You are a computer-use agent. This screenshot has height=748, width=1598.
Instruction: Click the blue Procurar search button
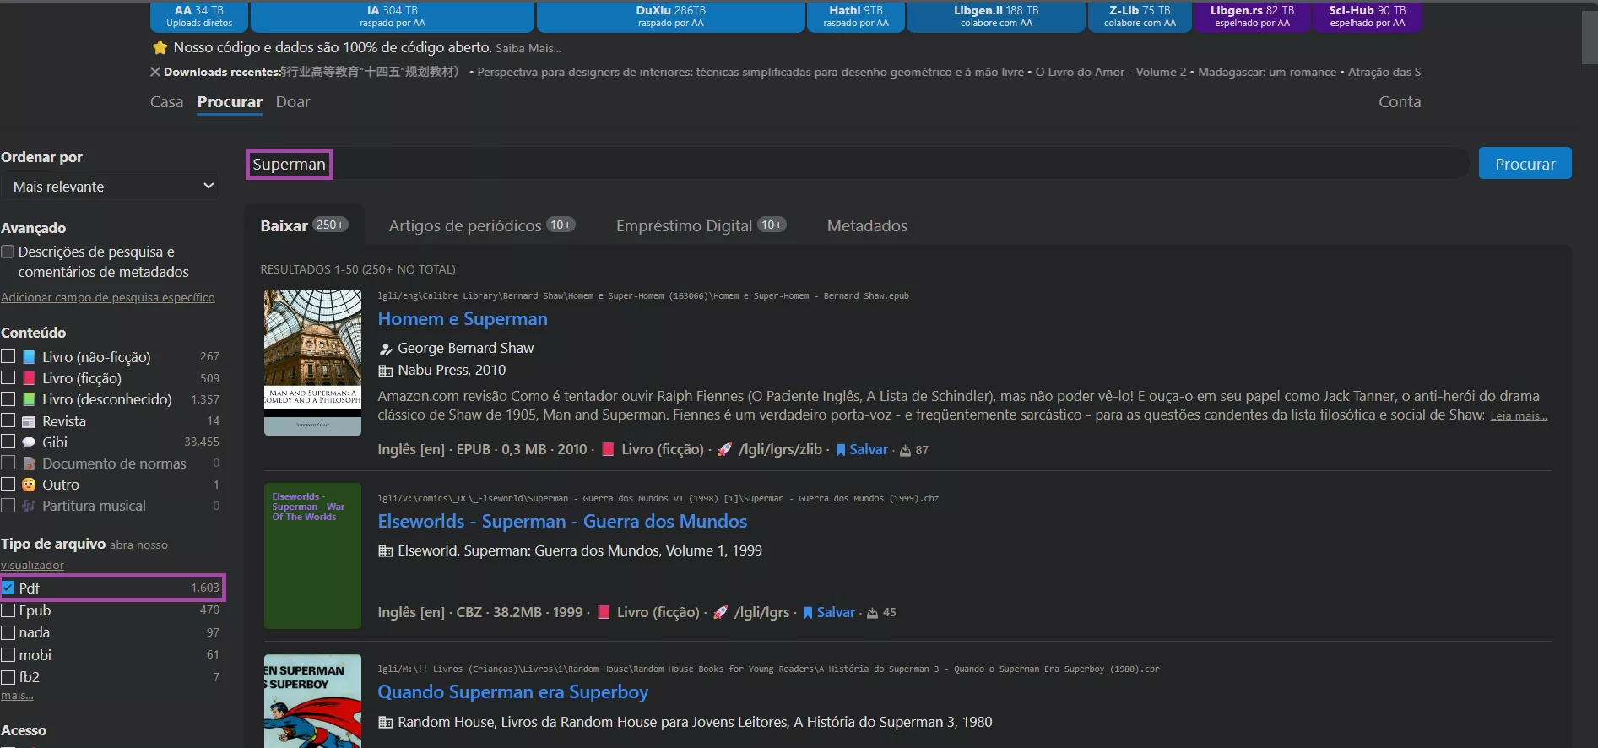pos(1525,164)
